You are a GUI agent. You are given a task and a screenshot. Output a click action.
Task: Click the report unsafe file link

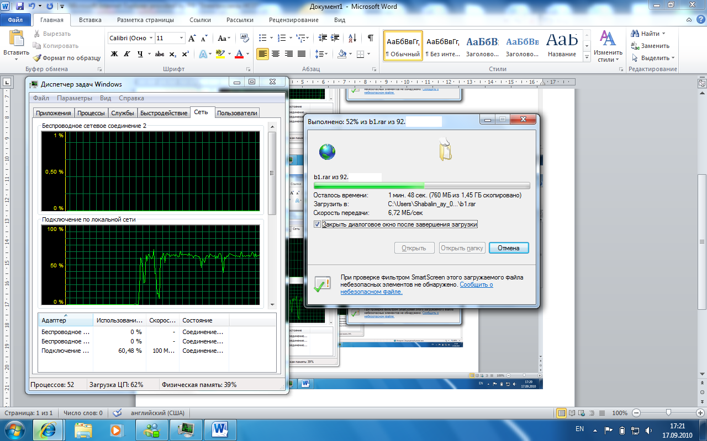click(x=476, y=285)
